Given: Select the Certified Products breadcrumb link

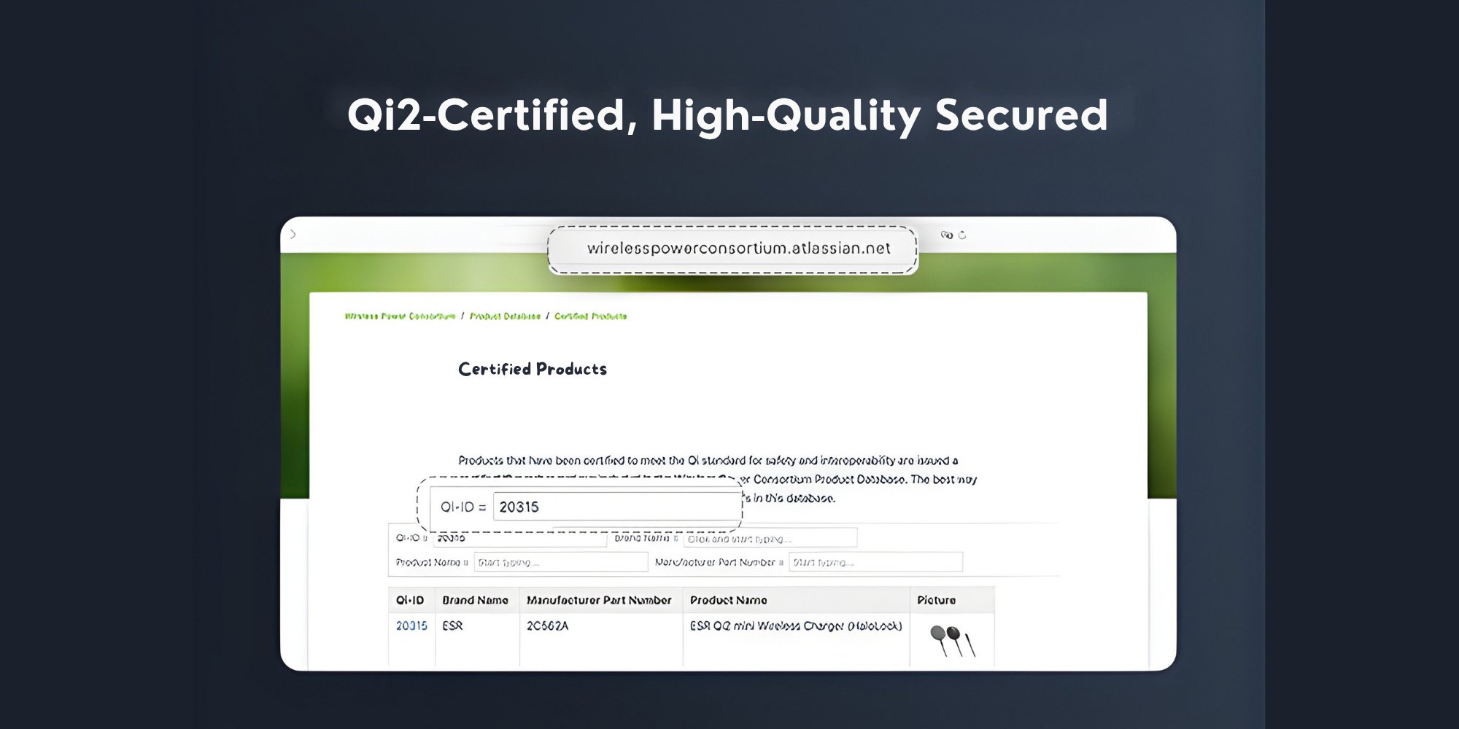Looking at the screenshot, I should click(590, 316).
